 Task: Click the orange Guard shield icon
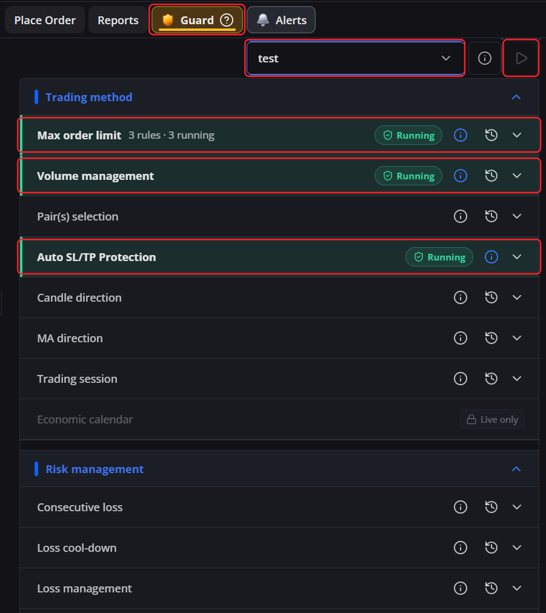[x=168, y=20]
